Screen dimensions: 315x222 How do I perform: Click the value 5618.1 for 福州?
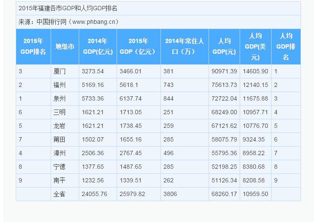[x=129, y=85]
